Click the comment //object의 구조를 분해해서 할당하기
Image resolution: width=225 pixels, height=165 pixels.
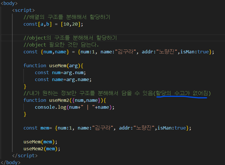point(70,38)
